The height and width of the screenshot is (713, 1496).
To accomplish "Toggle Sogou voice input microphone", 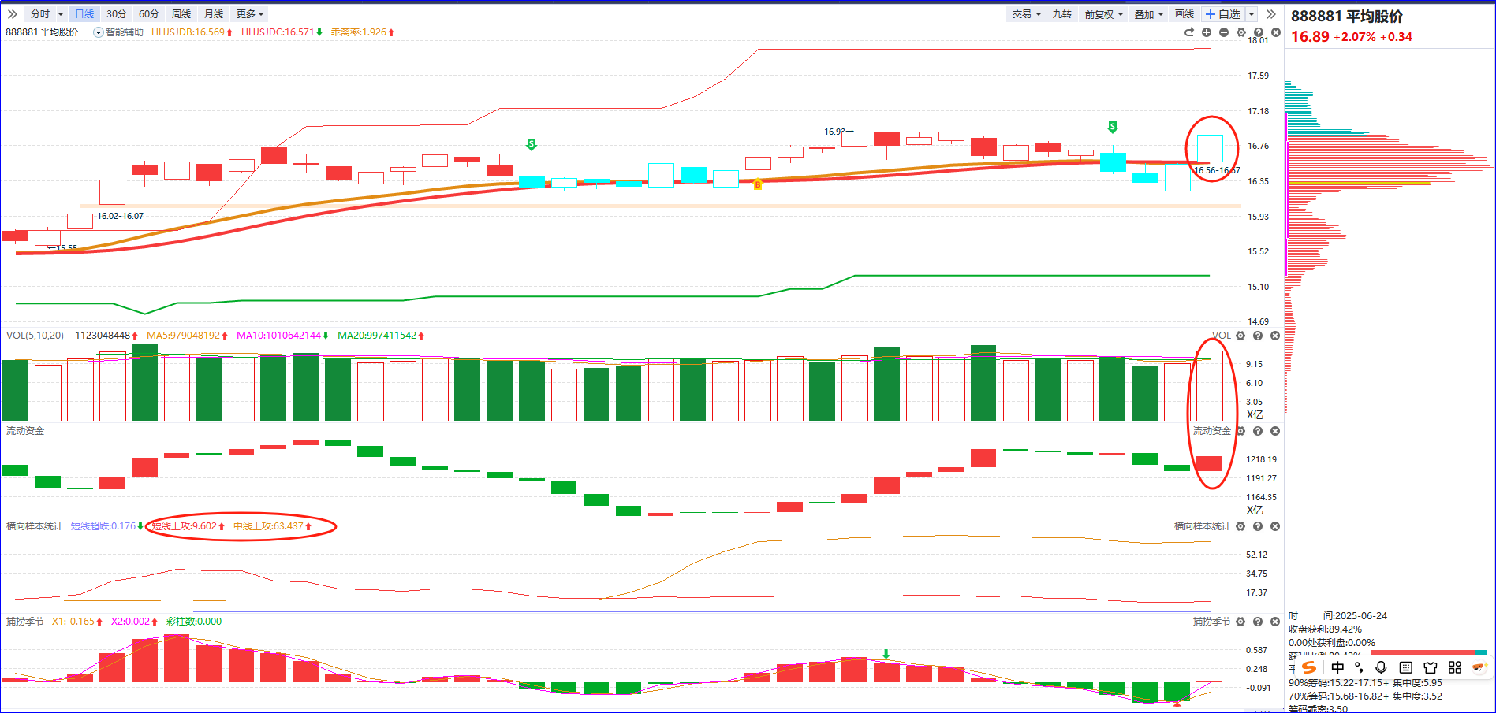I will [1381, 667].
